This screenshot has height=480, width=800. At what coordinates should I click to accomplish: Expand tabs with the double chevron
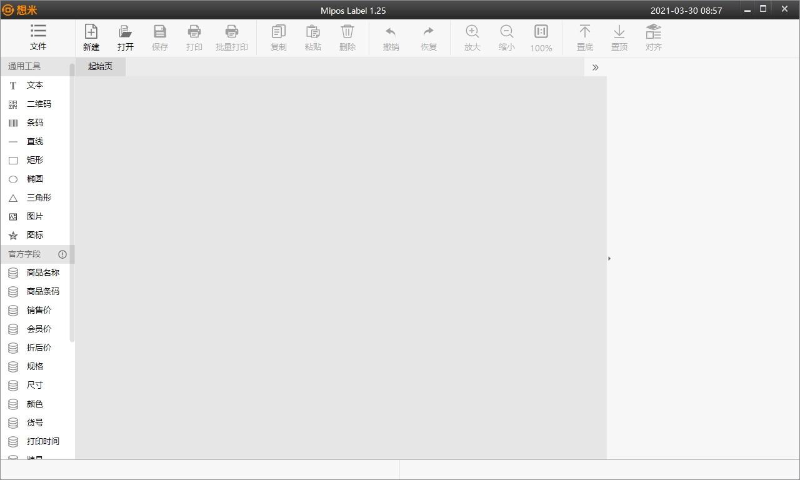[596, 67]
